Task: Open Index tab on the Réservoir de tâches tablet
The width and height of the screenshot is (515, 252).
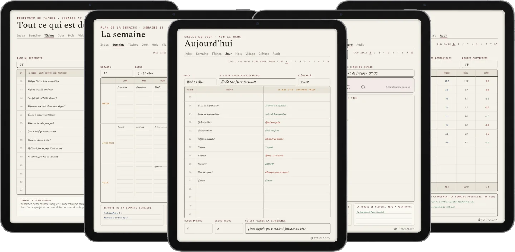Action: [x=21, y=35]
